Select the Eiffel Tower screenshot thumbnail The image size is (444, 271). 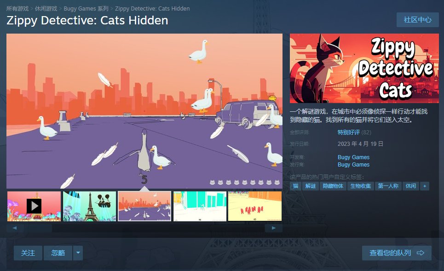coord(89,206)
